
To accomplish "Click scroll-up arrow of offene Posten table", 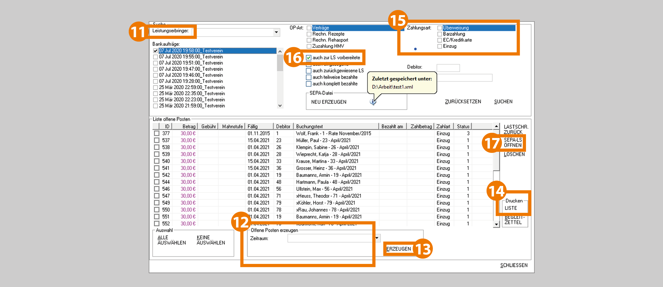I will coord(496,126).
